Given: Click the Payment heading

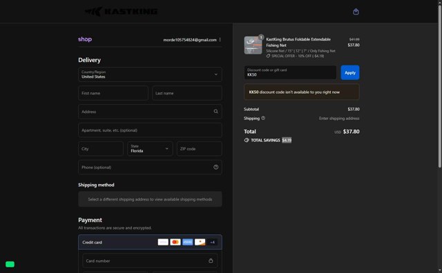Looking at the screenshot, I should pos(90,220).
